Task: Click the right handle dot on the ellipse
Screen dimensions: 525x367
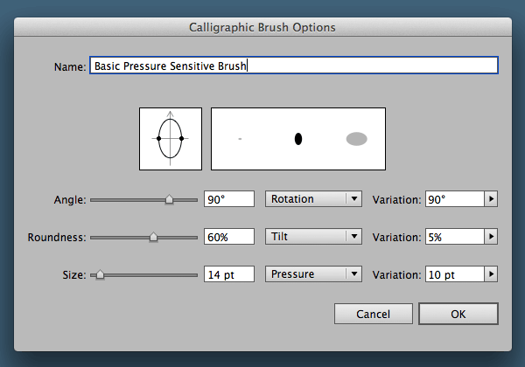Action: click(181, 138)
